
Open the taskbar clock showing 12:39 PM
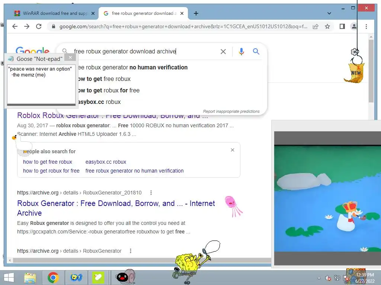click(365, 278)
